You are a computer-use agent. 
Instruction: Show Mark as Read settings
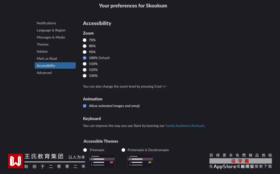pos(47,58)
